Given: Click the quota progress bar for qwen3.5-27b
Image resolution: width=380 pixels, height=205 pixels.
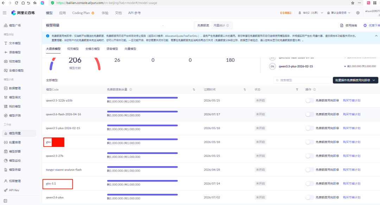Looking at the screenshot, I should pyautogui.click(x=142, y=153).
